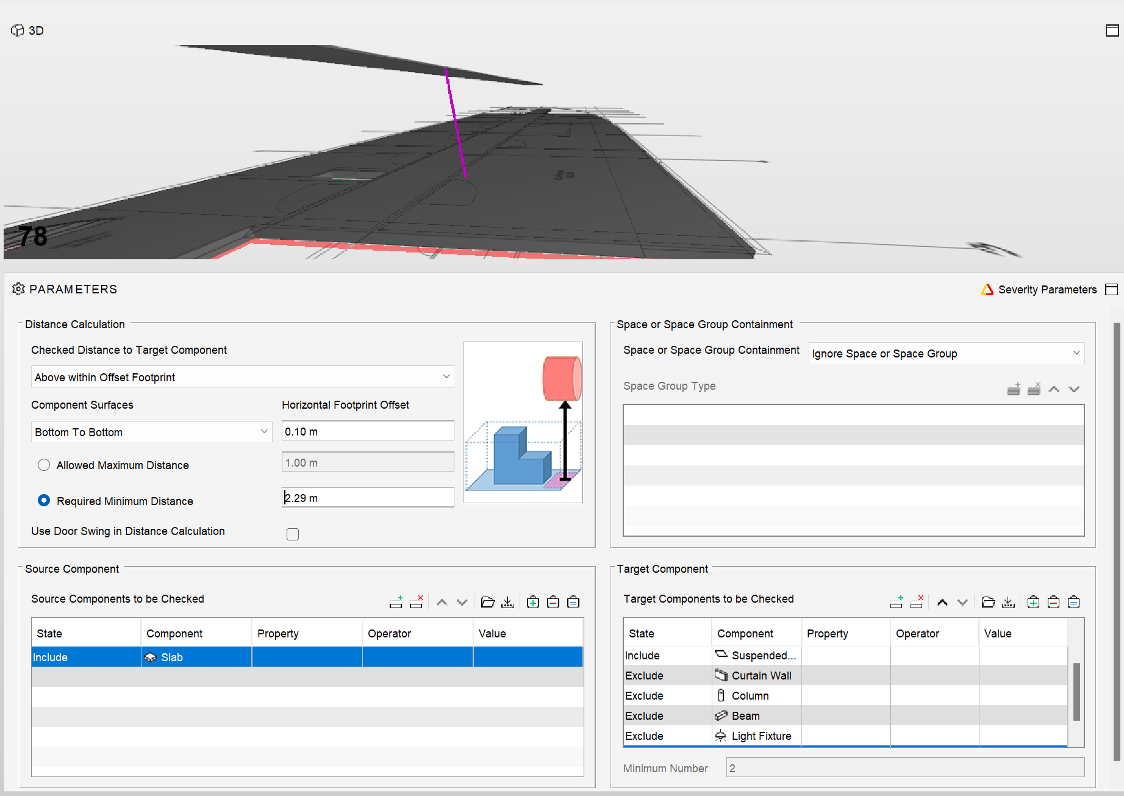Open Severity Parameters
1124x796 pixels.
coord(1039,289)
